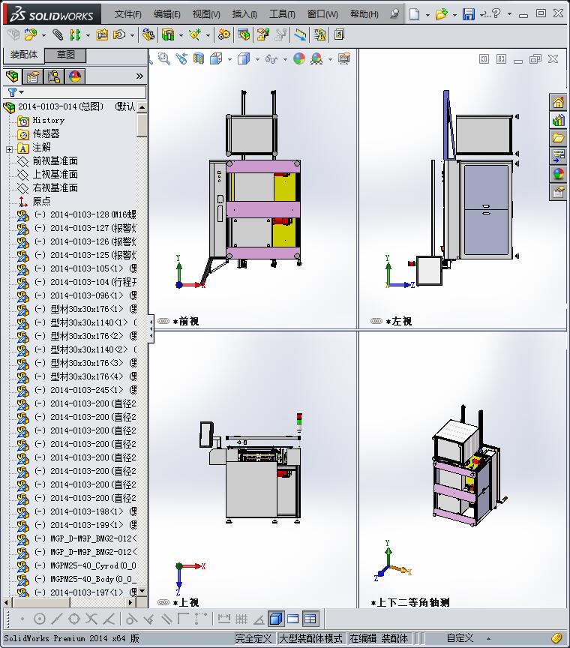
Task: Open SolidWorks Resources home pane icon
Action: pos(559,102)
